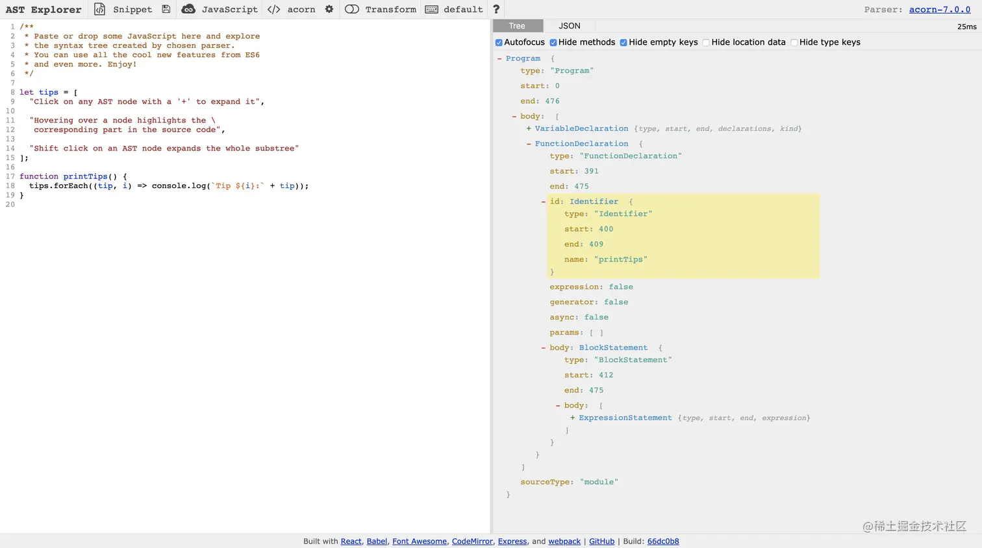Toggle the Hide empty keys checkbox

coord(623,43)
